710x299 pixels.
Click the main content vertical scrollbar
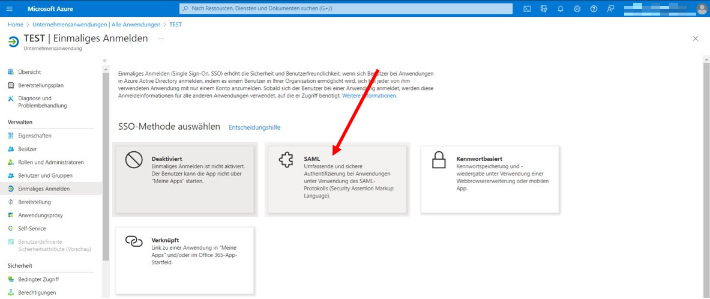coord(706,180)
